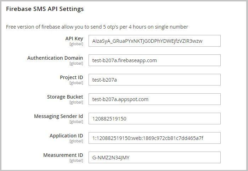Click the [global] tag under Measurement ID
The width and height of the screenshot is (248, 171).
click(76, 161)
